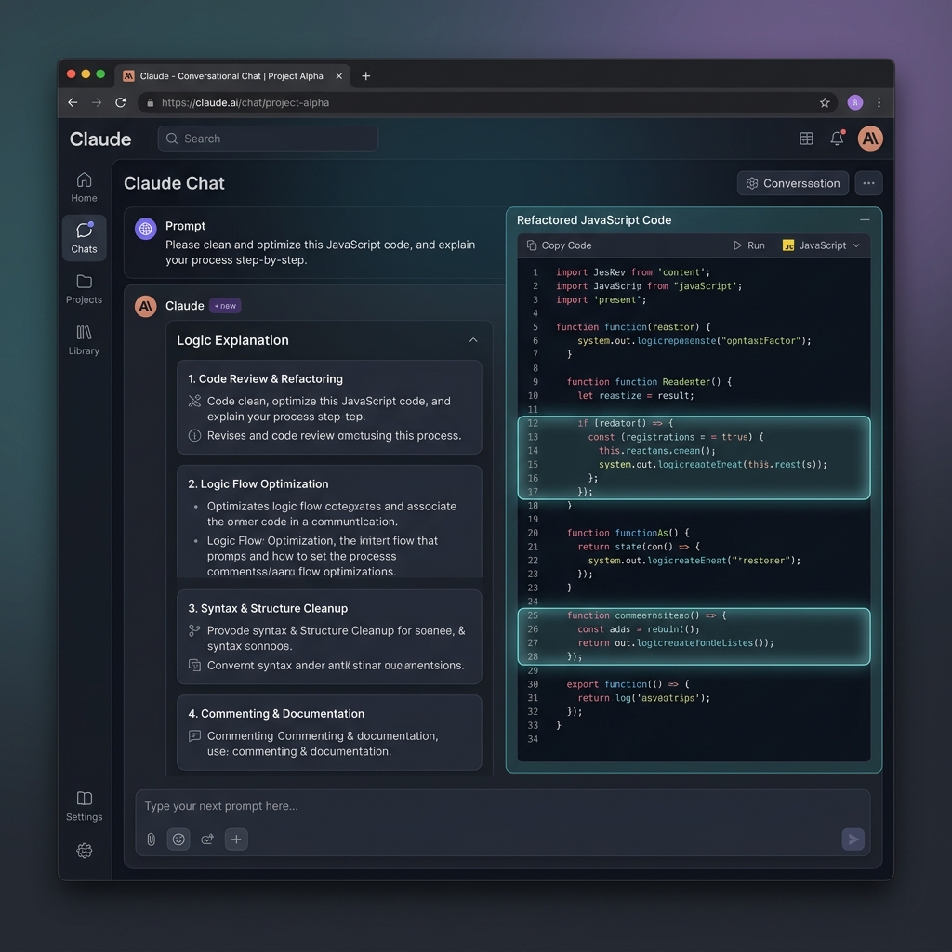
Task: Select the 3. Syntax & Structure Cleanup heading
Action: 268,608
